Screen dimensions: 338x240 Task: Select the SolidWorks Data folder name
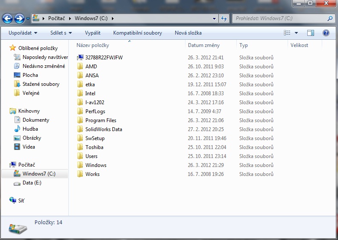coord(104,129)
